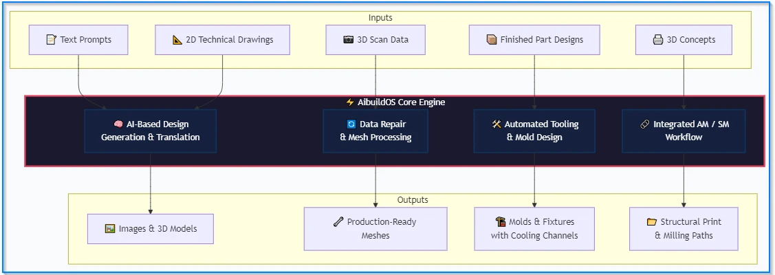The image size is (775, 275).
Task: Click the picture icon beside Images & 3D Models
Action: pos(110,228)
